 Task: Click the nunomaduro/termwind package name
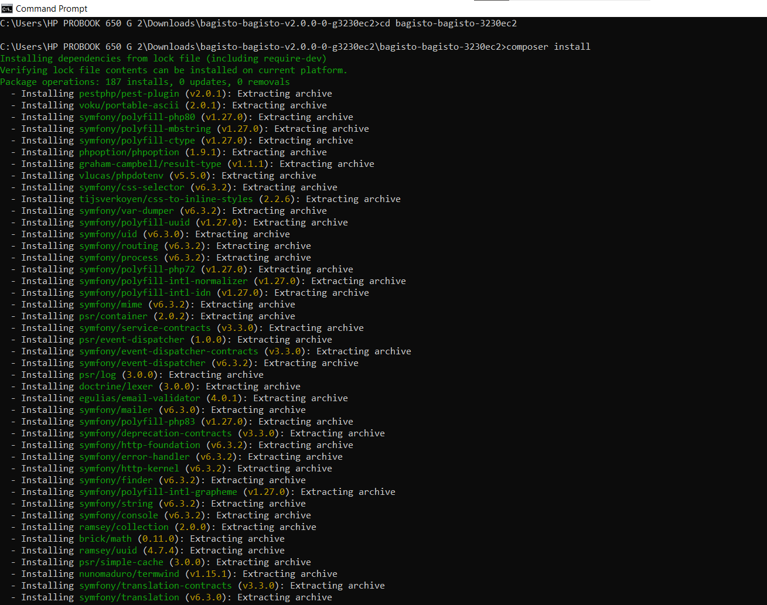tap(129, 574)
